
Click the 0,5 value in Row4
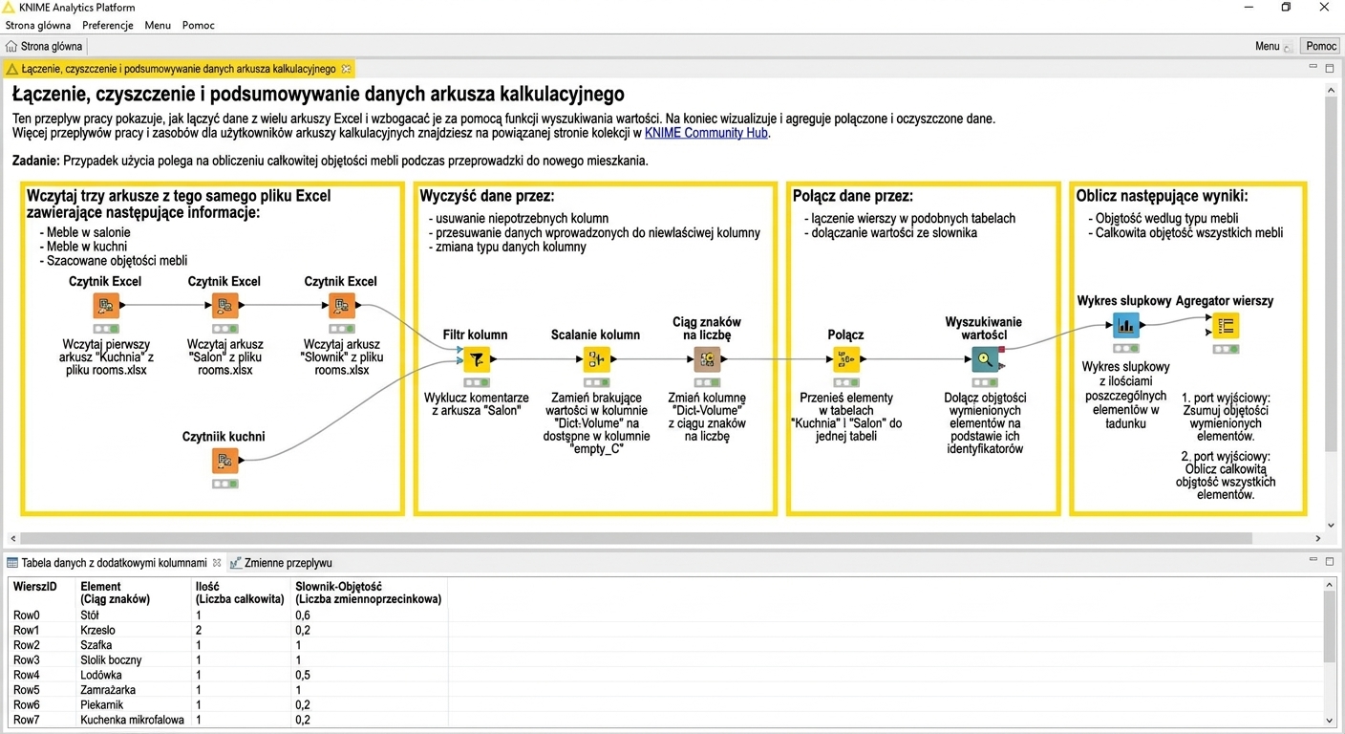click(x=303, y=675)
